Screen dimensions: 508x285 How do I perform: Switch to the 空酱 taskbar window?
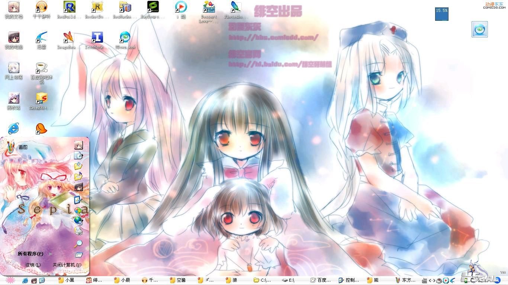point(178,280)
